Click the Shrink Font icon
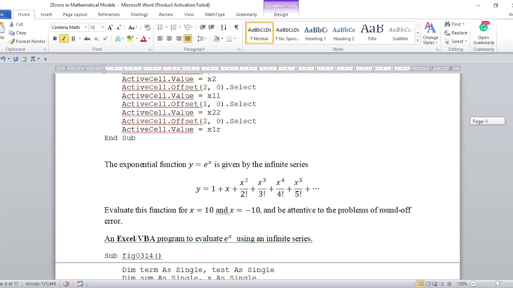513x288 pixels. pos(119,28)
